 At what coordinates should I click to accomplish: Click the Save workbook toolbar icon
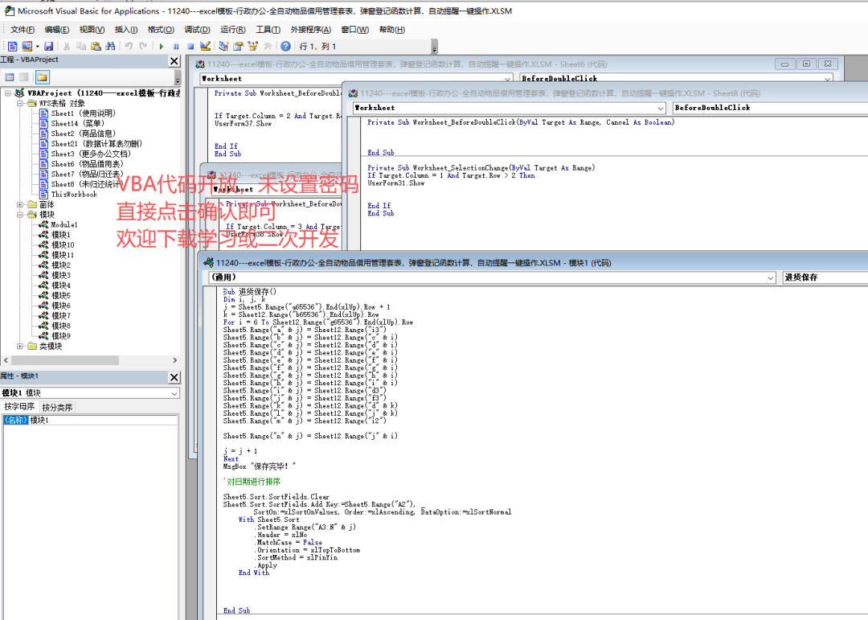click(49, 47)
